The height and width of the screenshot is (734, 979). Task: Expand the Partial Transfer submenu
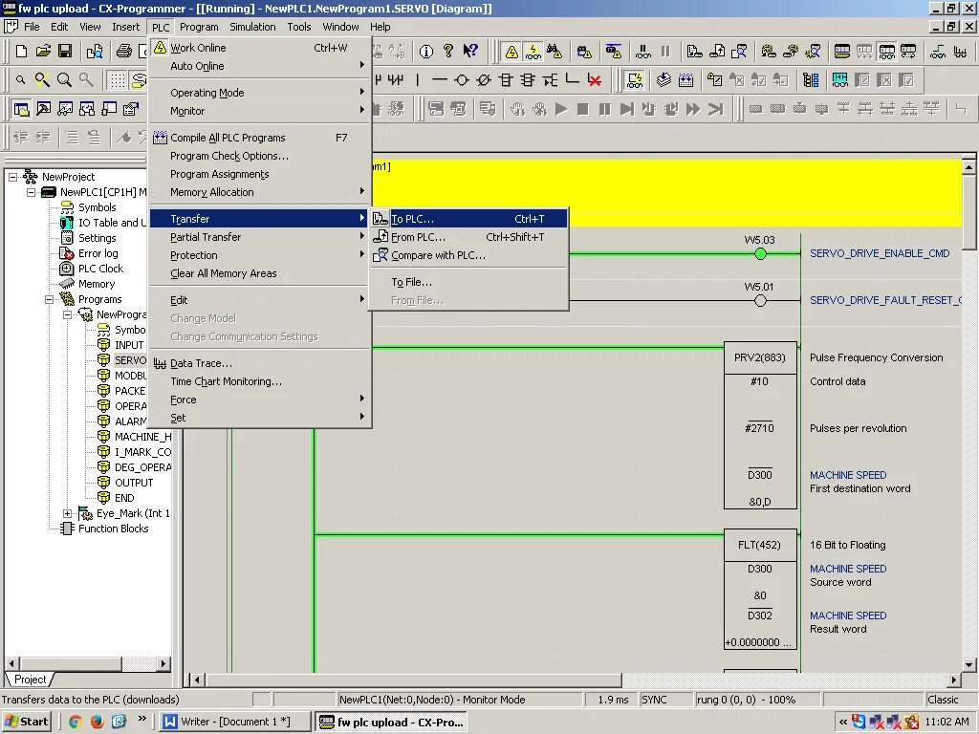pyautogui.click(x=260, y=237)
